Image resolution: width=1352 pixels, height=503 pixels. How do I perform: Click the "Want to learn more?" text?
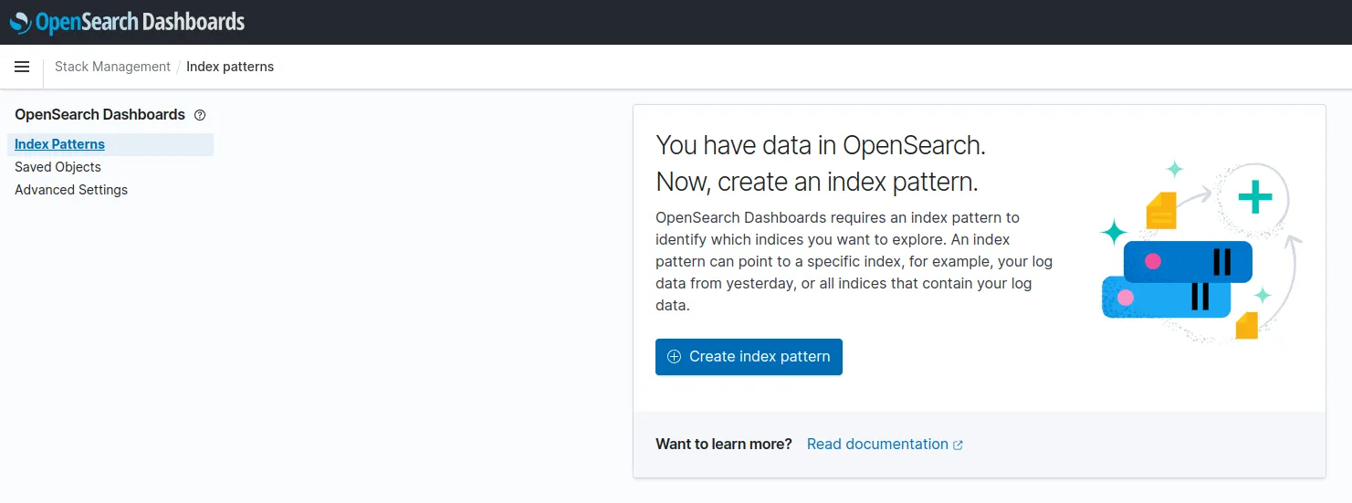(x=723, y=445)
